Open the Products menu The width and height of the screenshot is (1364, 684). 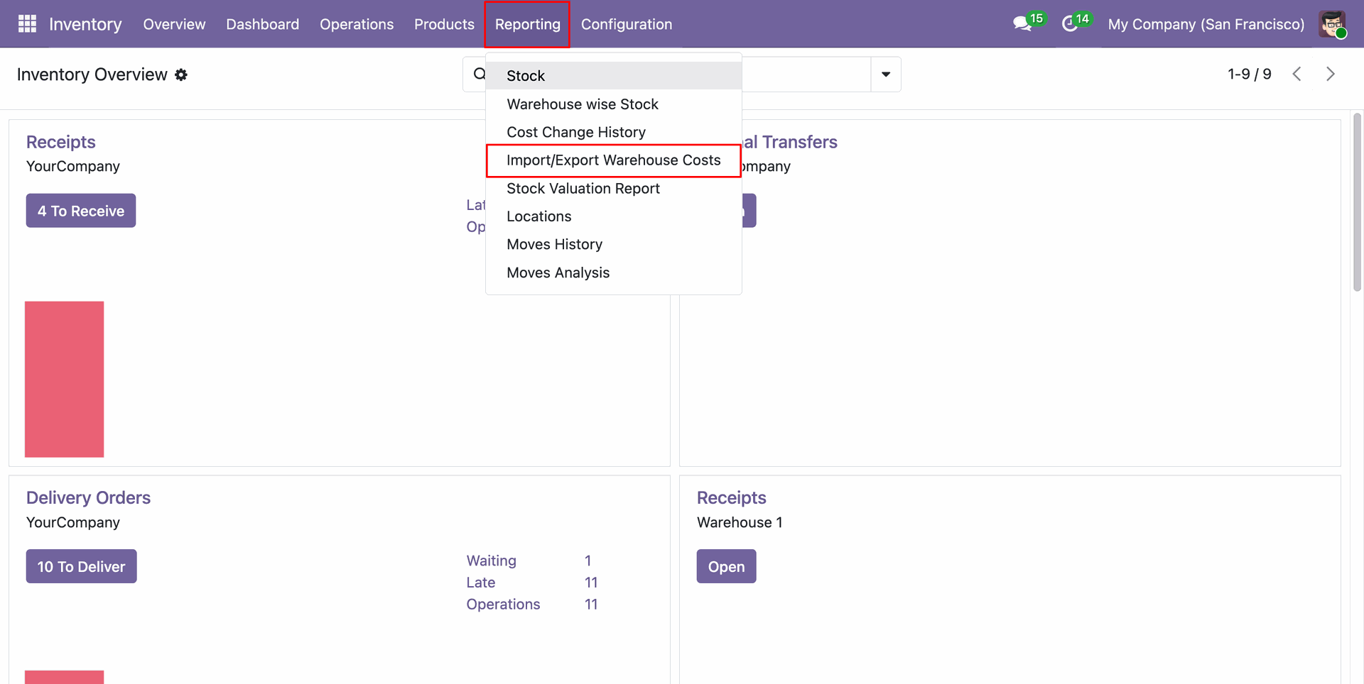point(444,24)
